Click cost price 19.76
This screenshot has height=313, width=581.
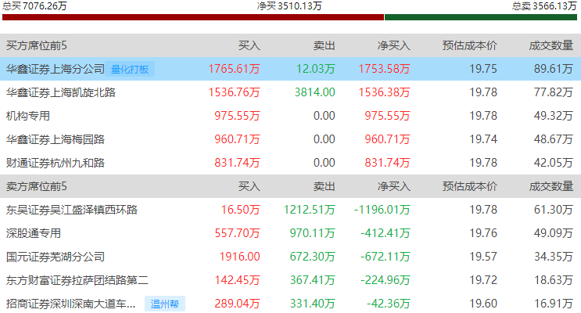(x=483, y=233)
